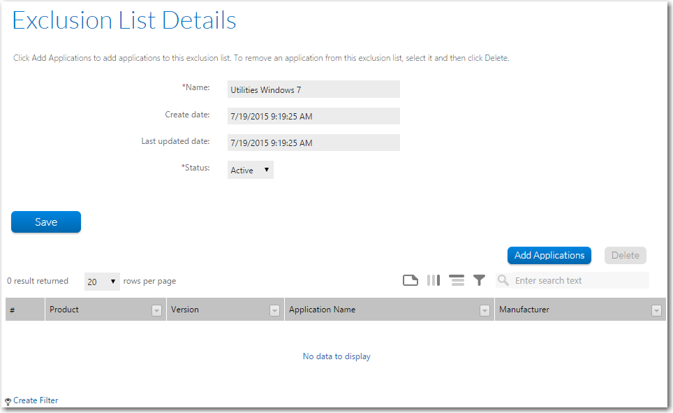Toggle the funnel filter icon

click(x=479, y=280)
